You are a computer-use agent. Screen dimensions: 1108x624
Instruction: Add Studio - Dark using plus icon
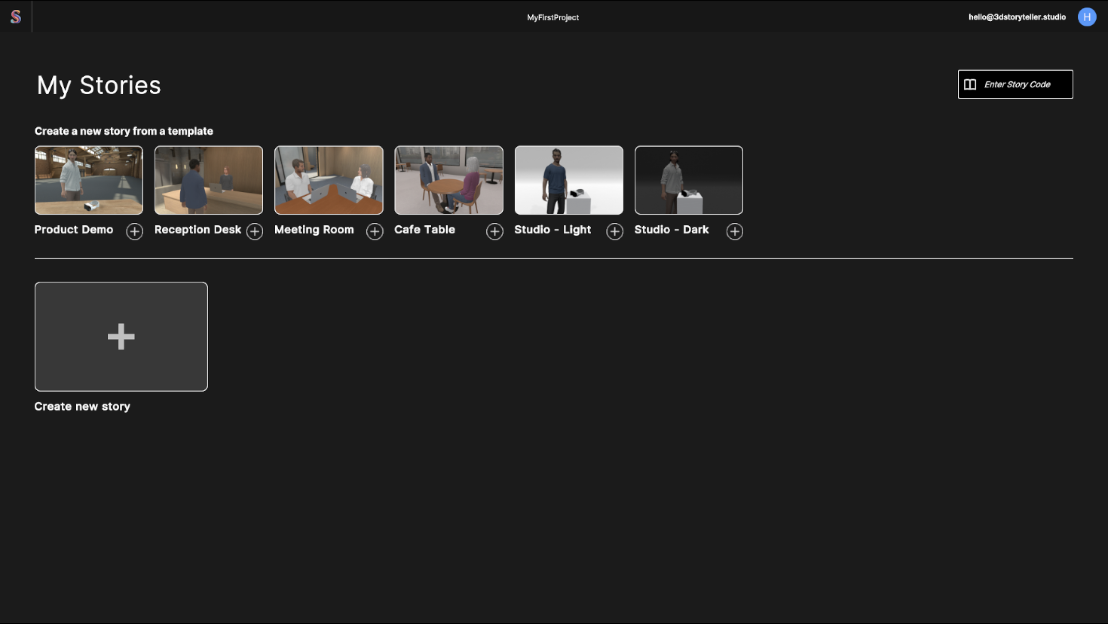tap(734, 231)
